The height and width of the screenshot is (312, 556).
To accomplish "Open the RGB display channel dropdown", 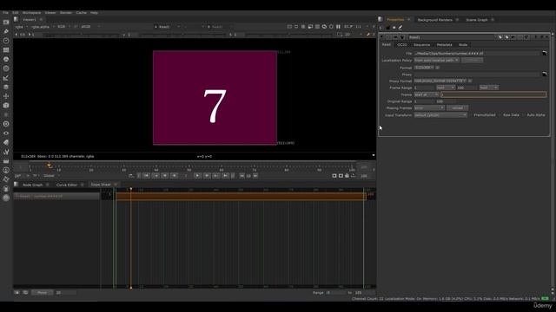I will (x=63, y=27).
